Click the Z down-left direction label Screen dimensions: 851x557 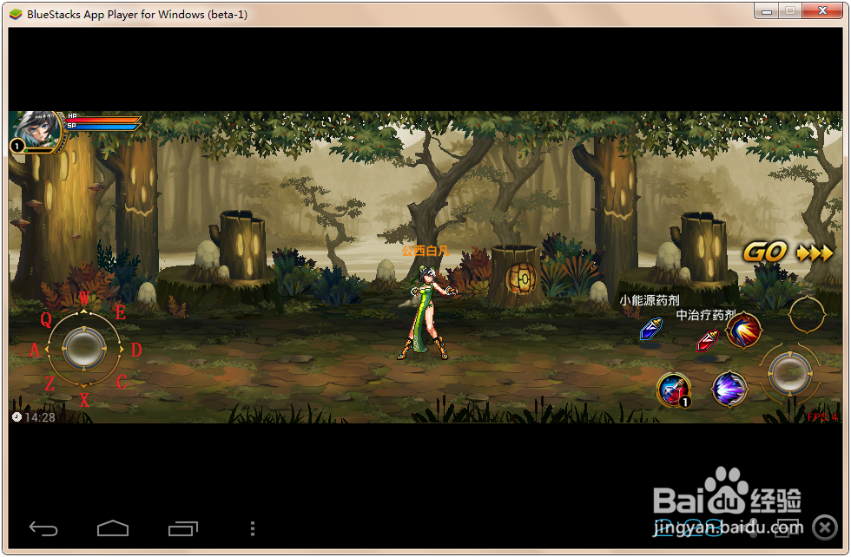point(49,383)
